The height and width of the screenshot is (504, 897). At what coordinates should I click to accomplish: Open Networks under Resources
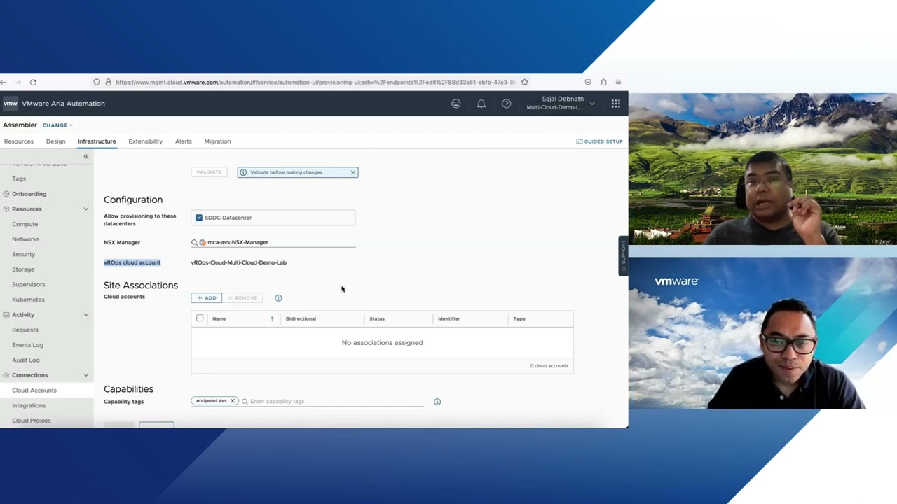(25, 239)
